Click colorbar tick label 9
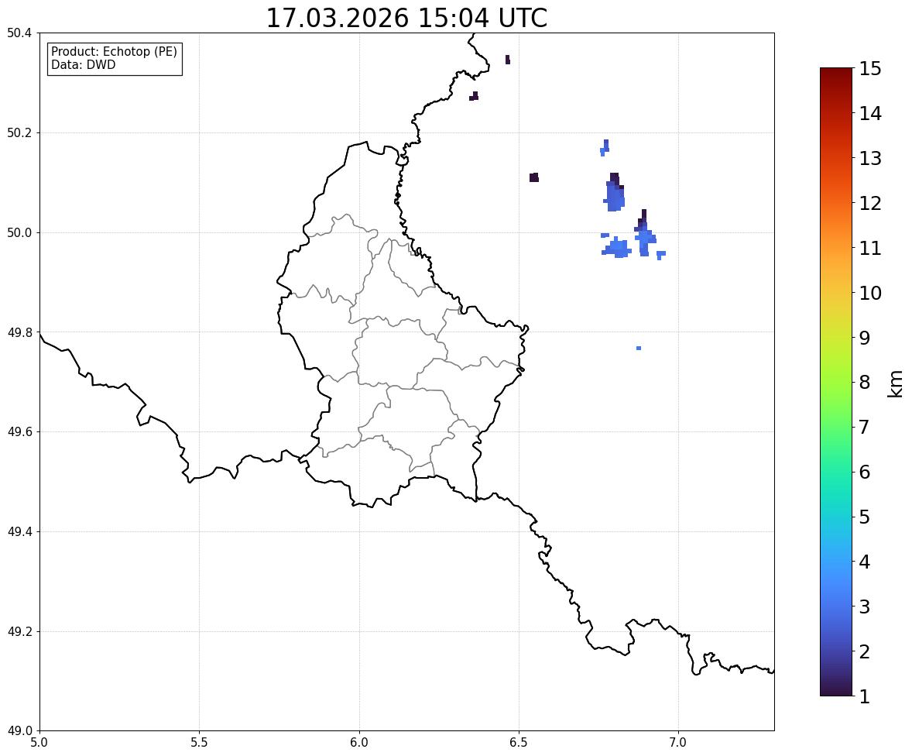Image resolution: width=912 pixels, height=756 pixels. click(x=864, y=338)
